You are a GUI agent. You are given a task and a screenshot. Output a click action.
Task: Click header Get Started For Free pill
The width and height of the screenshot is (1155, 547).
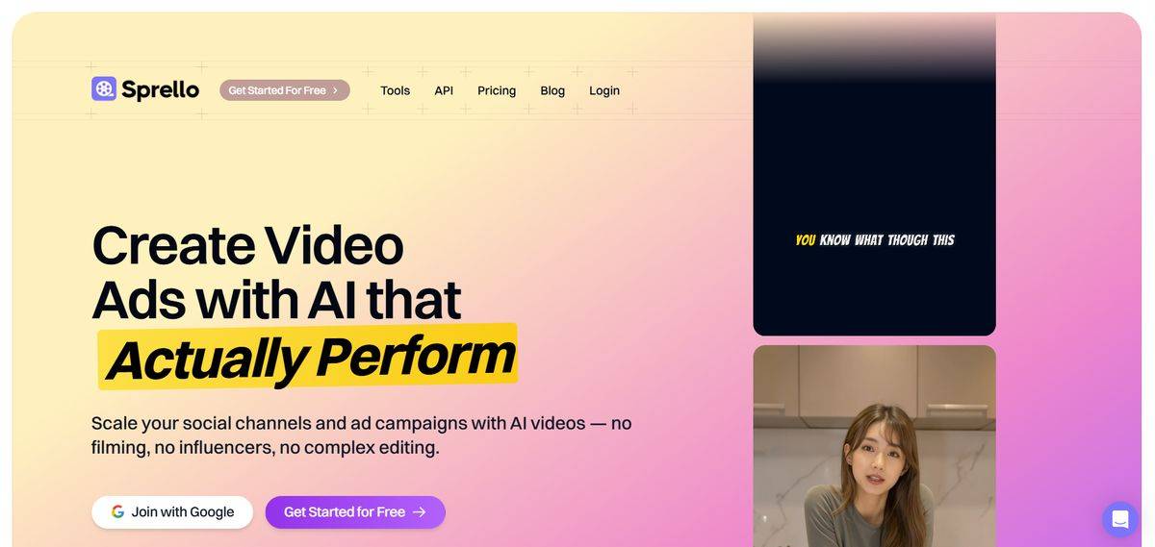coord(285,90)
